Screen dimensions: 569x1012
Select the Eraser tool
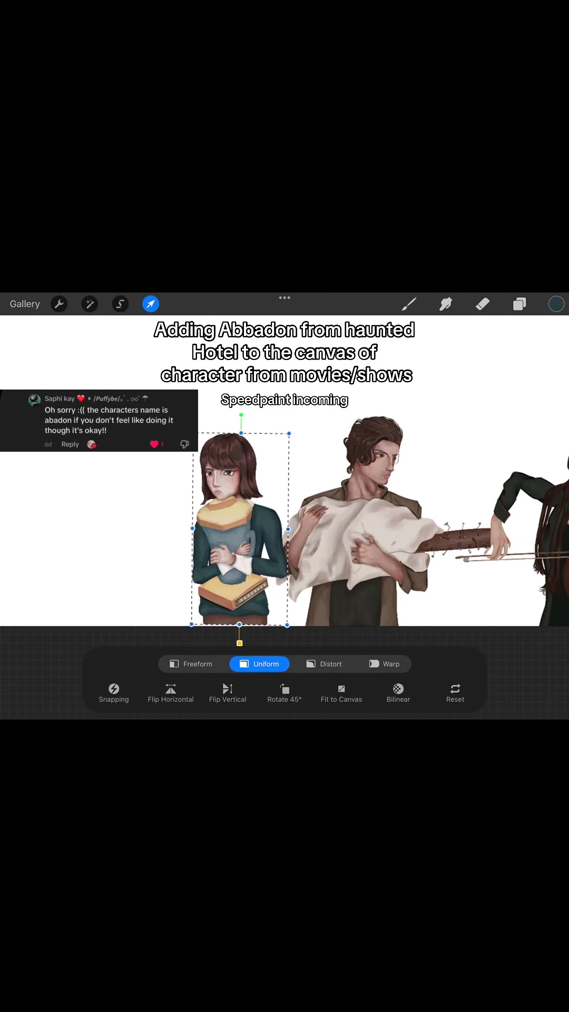483,304
